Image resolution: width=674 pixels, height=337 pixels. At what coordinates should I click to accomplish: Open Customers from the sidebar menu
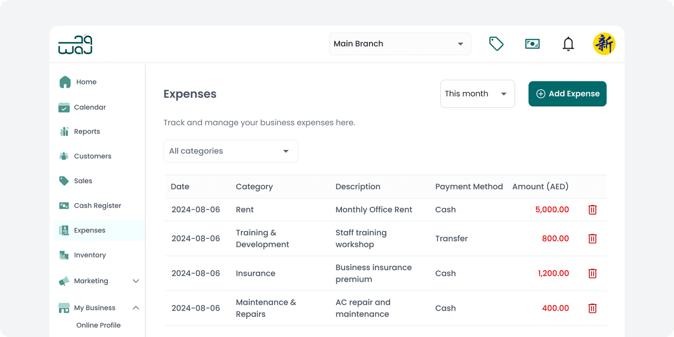click(x=63, y=156)
